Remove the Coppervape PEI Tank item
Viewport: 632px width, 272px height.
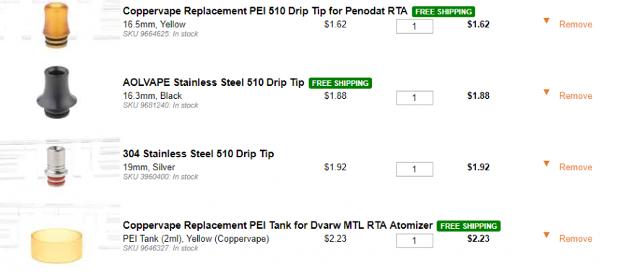576,239
